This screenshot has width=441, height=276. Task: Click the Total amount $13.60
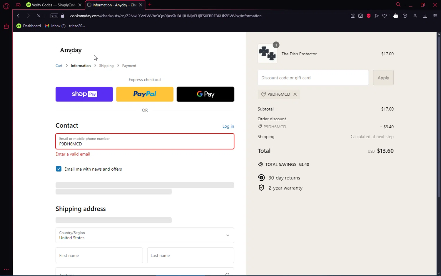385,151
